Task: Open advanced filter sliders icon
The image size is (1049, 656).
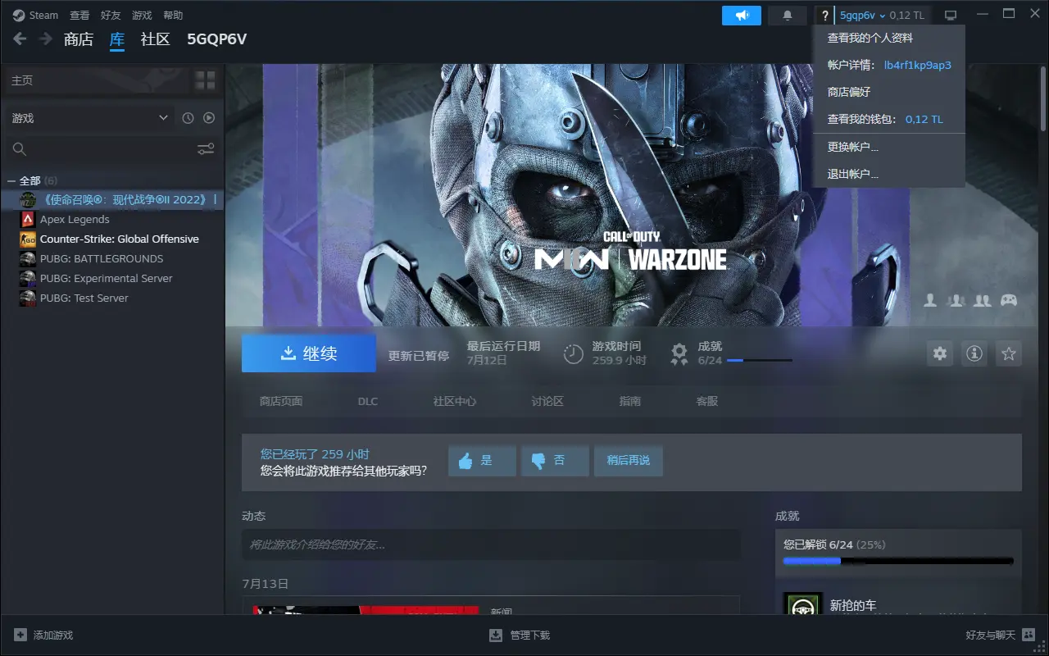Action: [x=206, y=149]
